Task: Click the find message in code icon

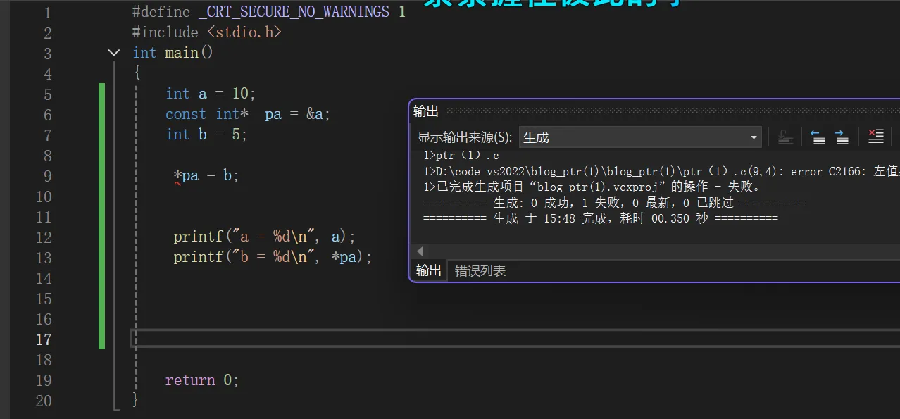Action: click(x=785, y=137)
